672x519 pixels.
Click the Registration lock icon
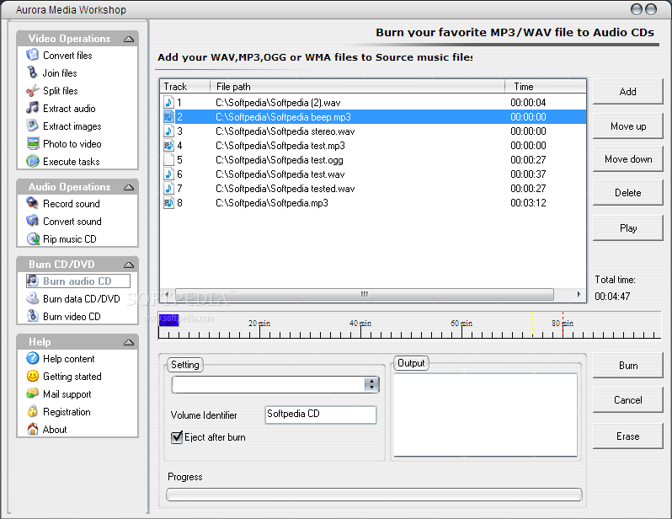(x=33, y=411)
